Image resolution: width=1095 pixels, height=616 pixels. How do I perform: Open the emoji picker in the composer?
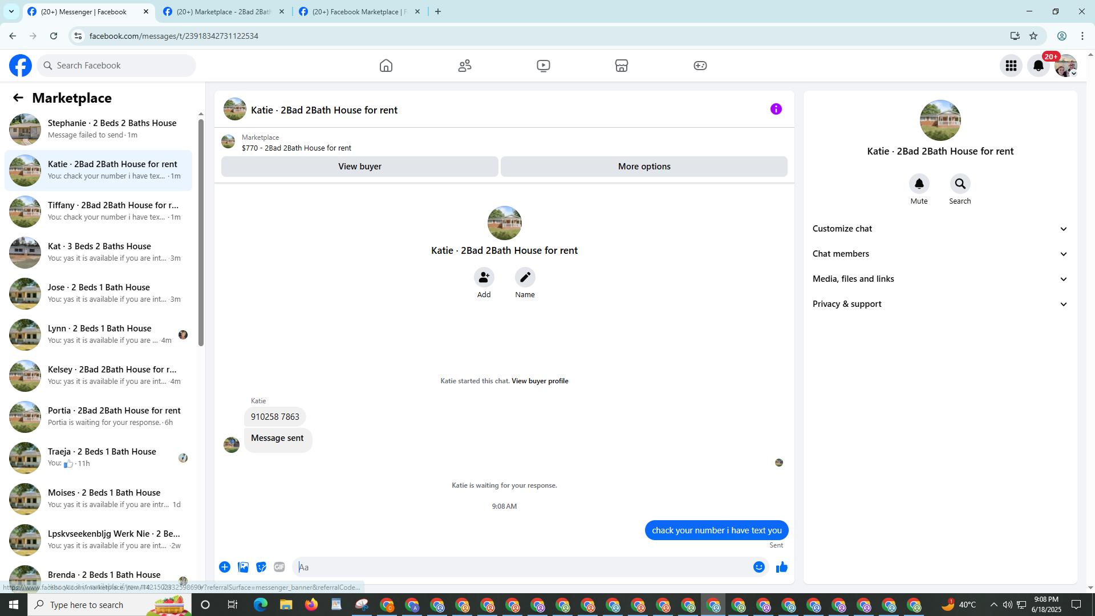[x=759, y=567]
